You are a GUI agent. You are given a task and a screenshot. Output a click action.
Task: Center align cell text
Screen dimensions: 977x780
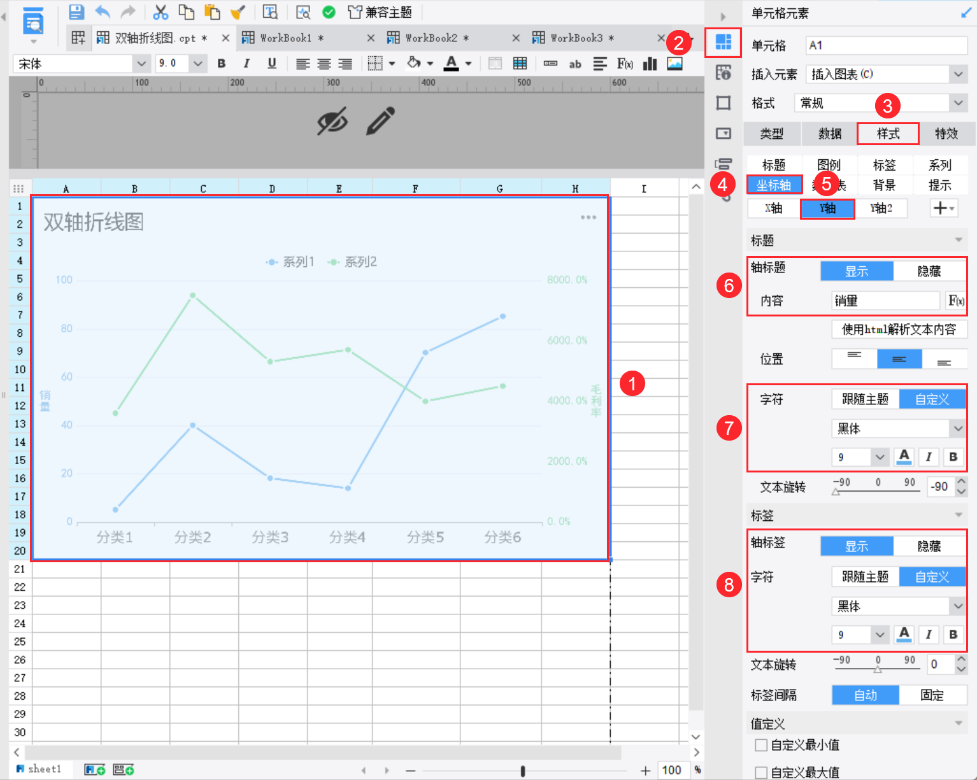click(x=324, y=64)
